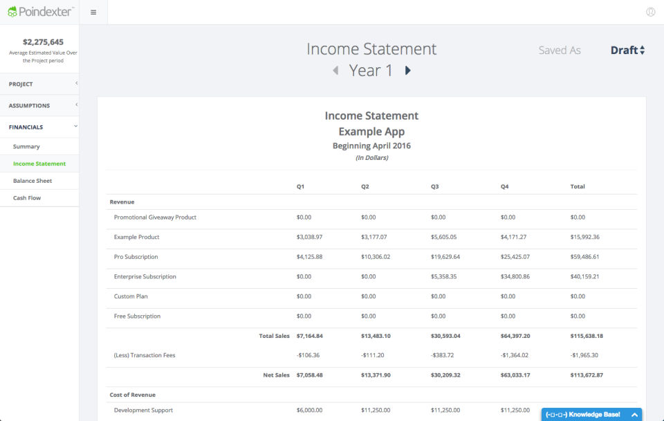This screenshot has height=421, width=664.
Task: Click Example Product total $15,992.36
Action: (585, 237)
